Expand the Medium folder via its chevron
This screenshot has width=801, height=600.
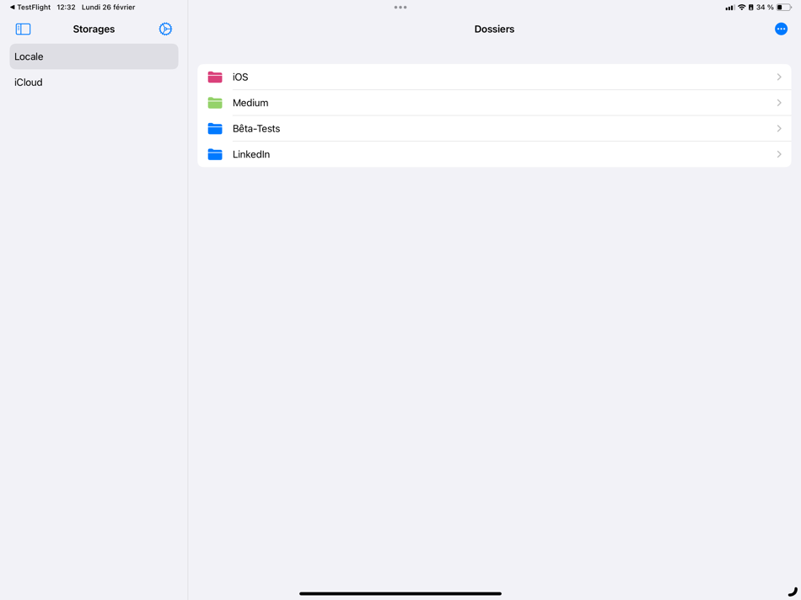click(779, 103)
